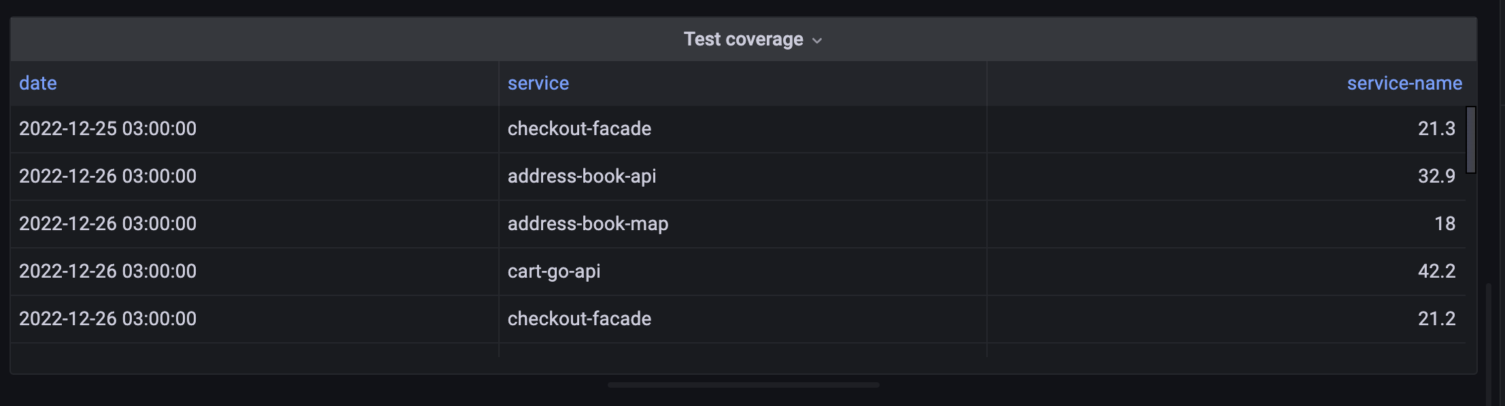Sort table by the date column header
This screenshot has width=1505, height=406.
[x=38, y=83]
